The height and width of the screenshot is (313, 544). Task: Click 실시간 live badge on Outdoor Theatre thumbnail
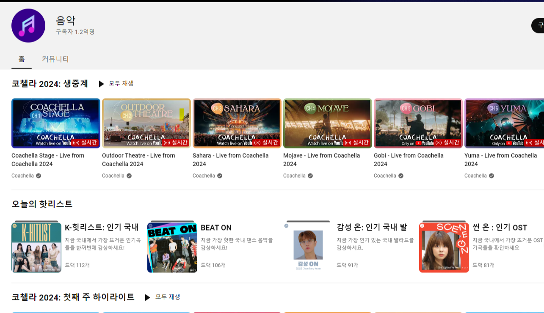pyautogui.click(x=175, y=143)
